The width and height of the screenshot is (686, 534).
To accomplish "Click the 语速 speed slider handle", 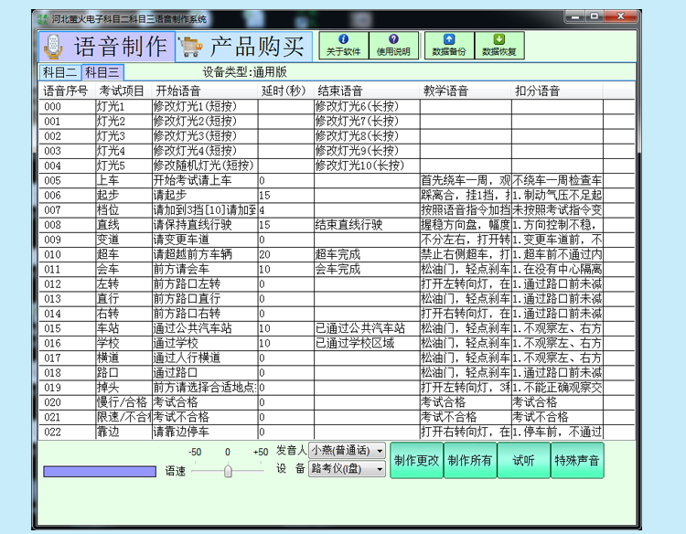I will point(228,471).
